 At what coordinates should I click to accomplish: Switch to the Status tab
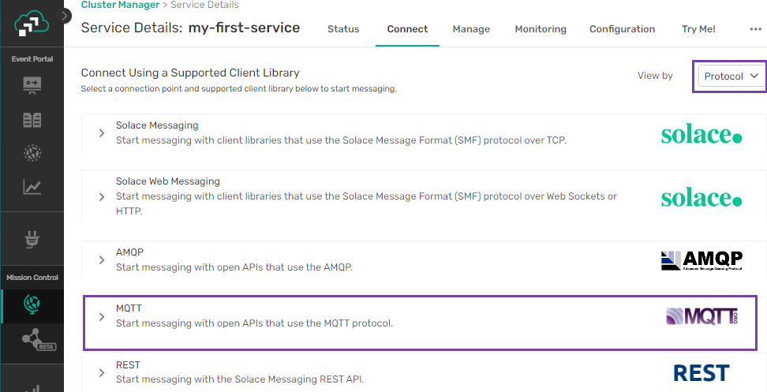(x=343, y=29)
